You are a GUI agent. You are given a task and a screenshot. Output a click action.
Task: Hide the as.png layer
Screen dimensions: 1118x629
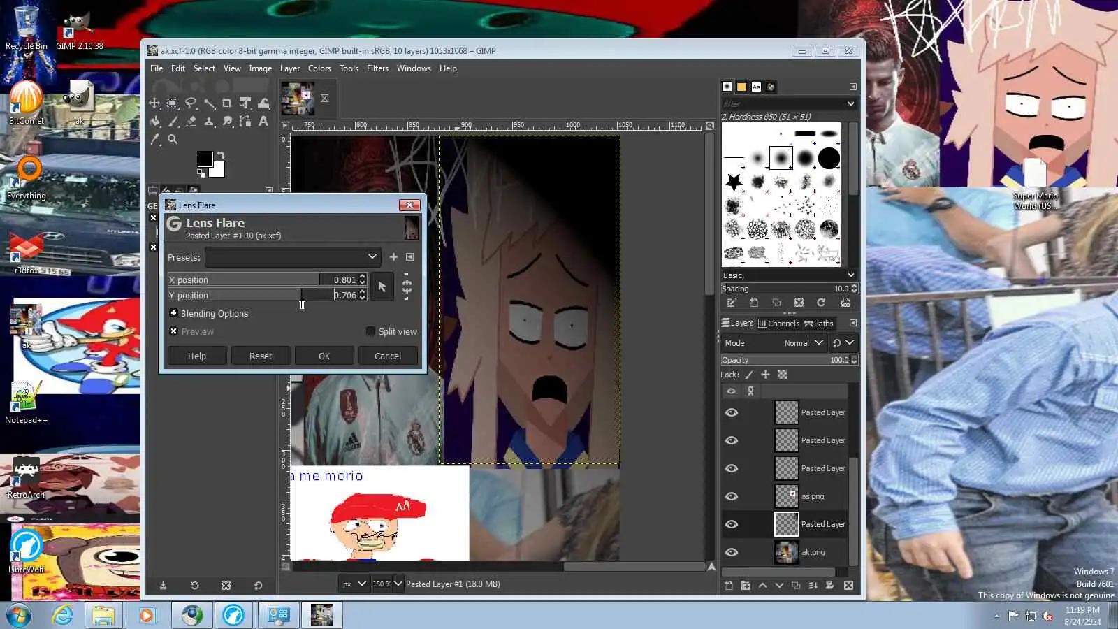click(732, 496)
